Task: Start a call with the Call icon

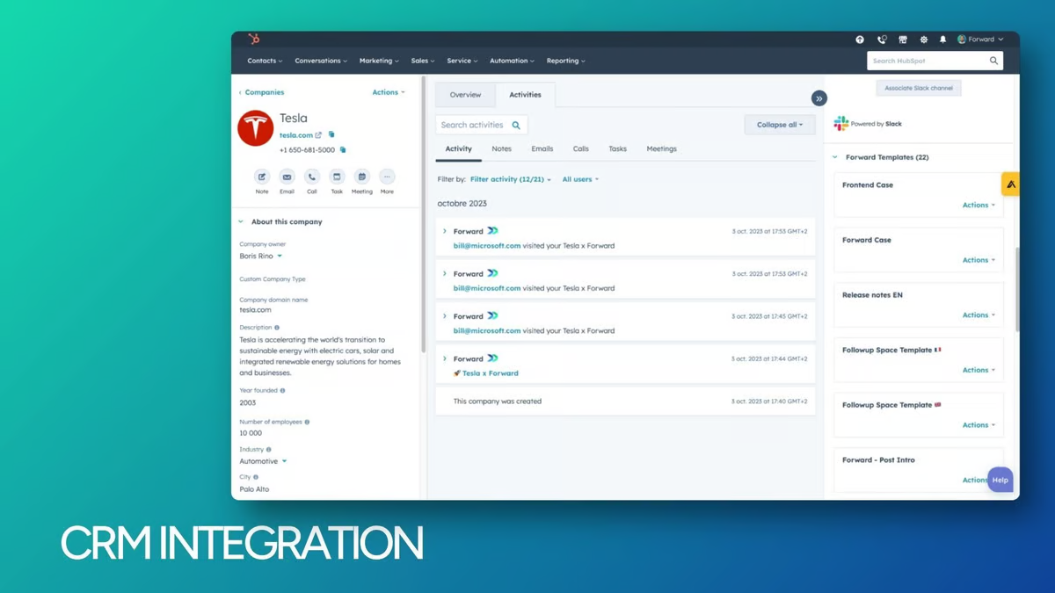Action: [311, 177]
